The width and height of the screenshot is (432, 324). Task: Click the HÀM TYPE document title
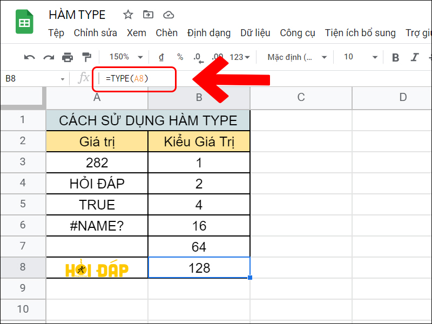(x=77, y=15)
